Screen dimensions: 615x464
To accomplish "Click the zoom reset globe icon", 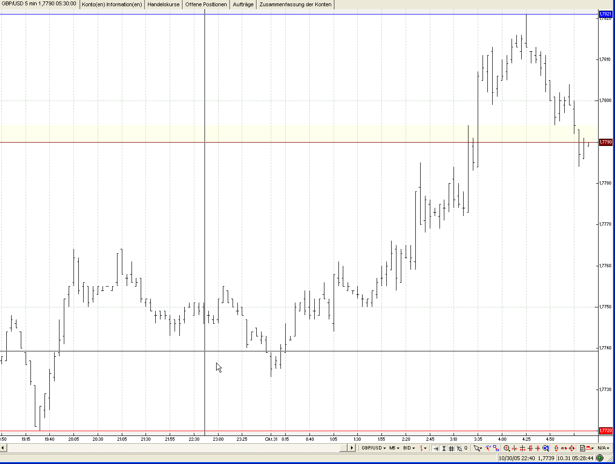I will coord(546,448).
